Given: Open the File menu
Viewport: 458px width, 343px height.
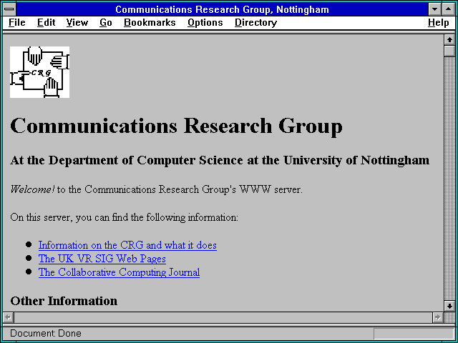Looking at the screenshot, I should [17, 22].
